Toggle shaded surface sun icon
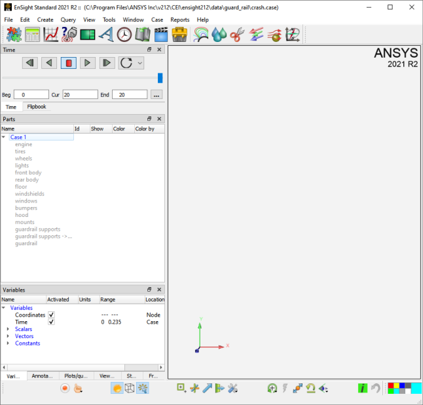The image size is (423, 405). pyautogui.click(x=117, y=389)
